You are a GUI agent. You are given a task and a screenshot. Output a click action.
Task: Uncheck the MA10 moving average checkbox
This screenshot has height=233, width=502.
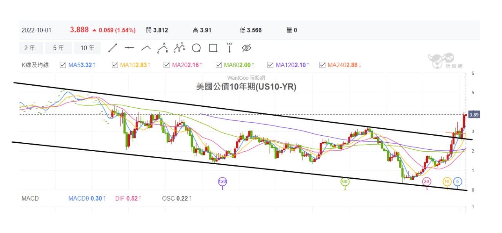[x=115, y=65]
